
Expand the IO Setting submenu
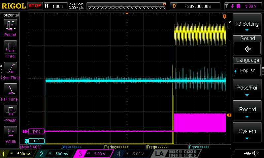247,24
